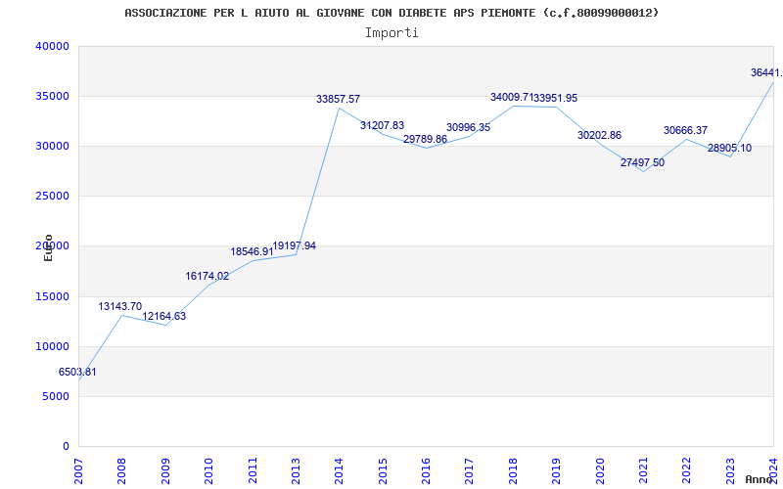Select the data label 16174.02
Viewport: 783px width, 489px height.
pyautogui.click(x=207, y=276)
